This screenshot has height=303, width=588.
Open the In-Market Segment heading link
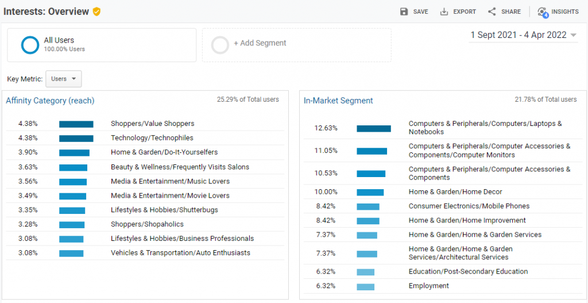click(338, 101)
